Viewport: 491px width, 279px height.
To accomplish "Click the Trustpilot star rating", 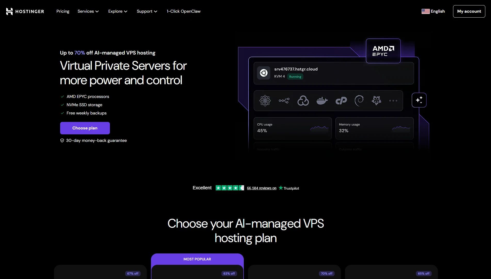I will pos(230,188).
